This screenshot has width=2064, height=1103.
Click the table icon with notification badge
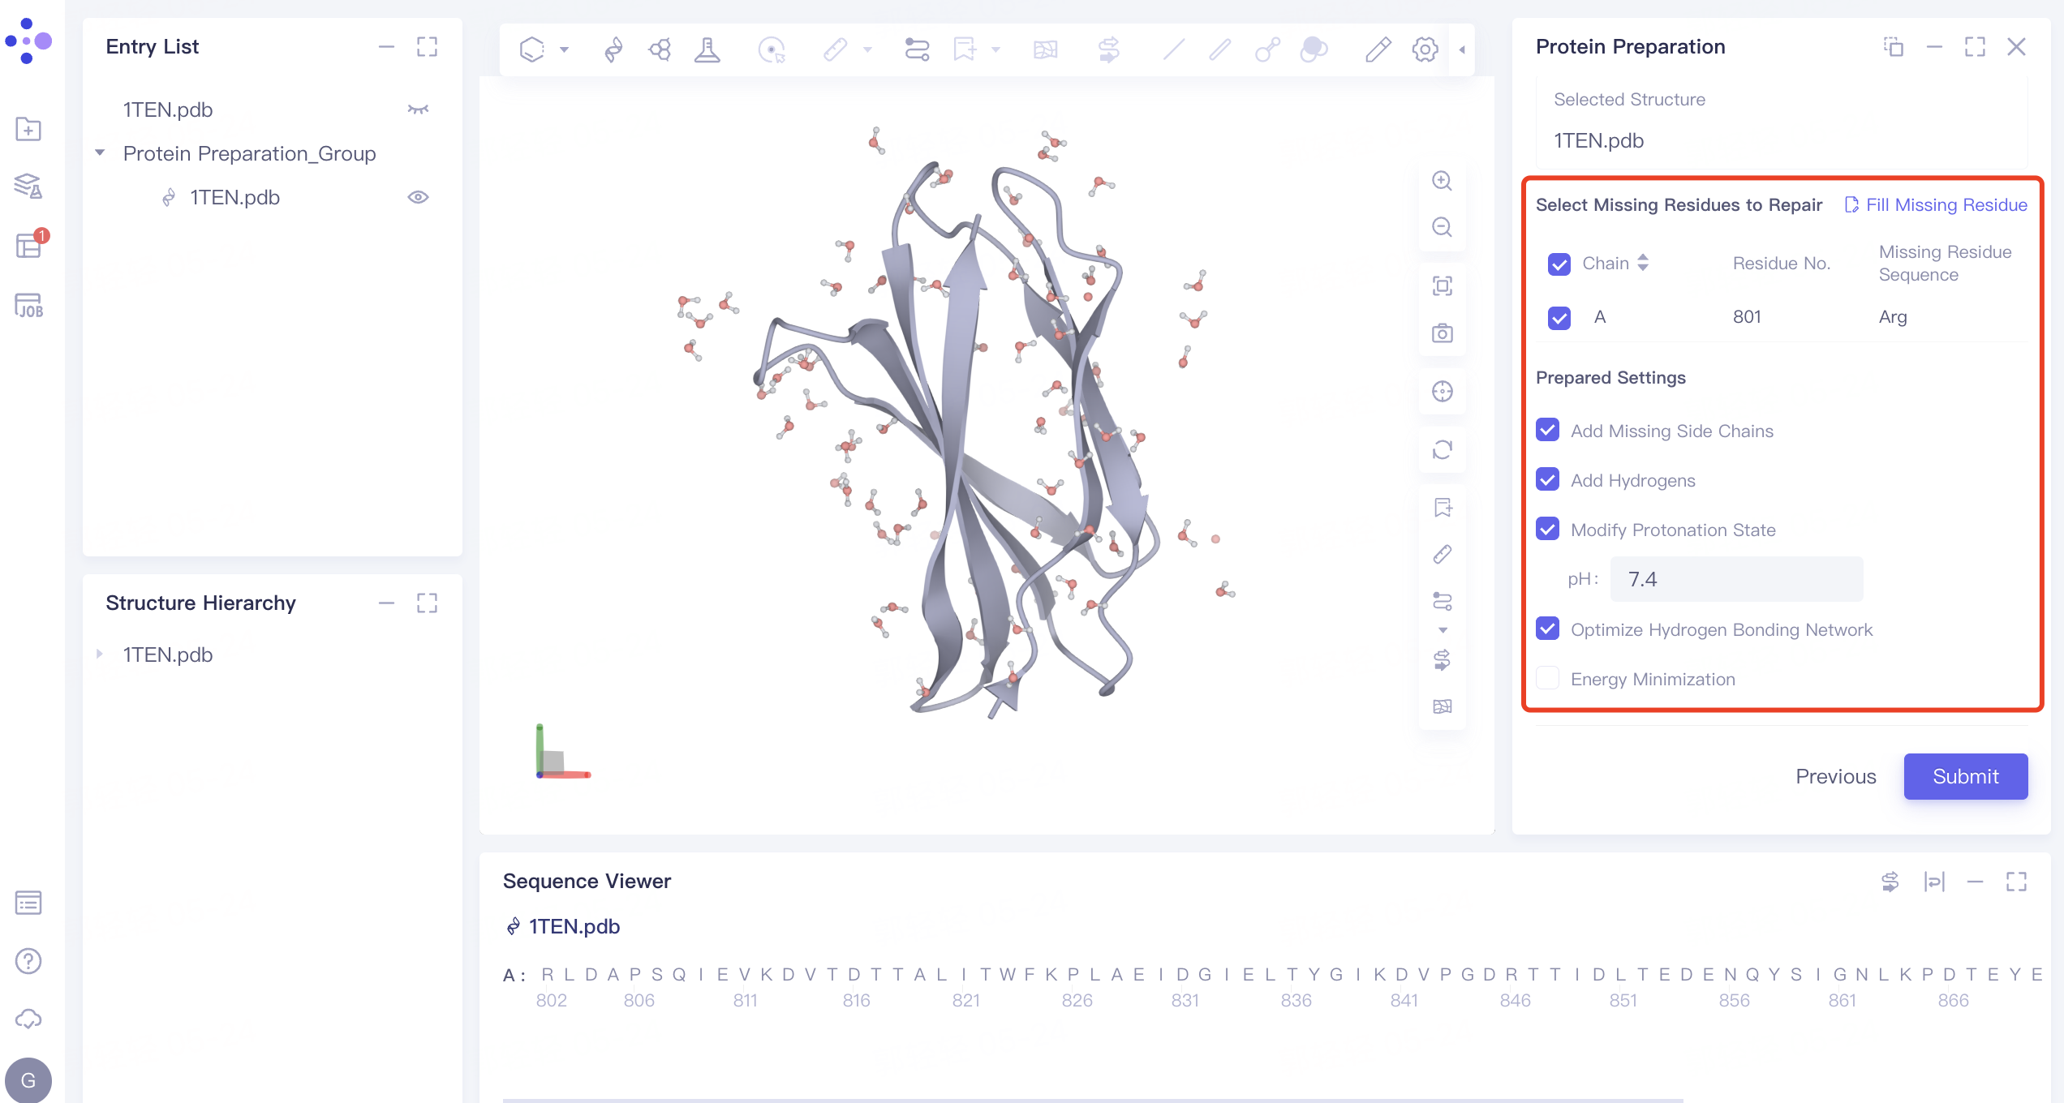[x=28, y=245]
